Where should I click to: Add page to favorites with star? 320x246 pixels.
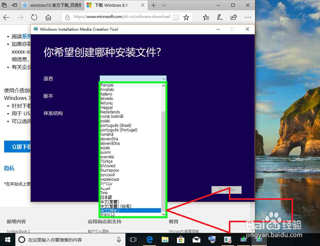pyautogui.click(x=186, y=17)
